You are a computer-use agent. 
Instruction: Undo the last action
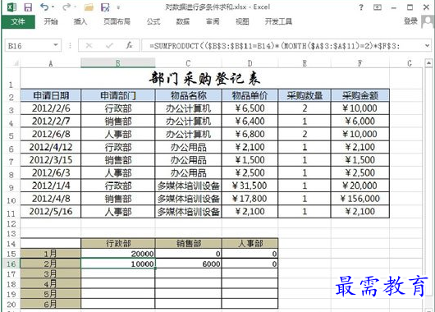(44, 7)
